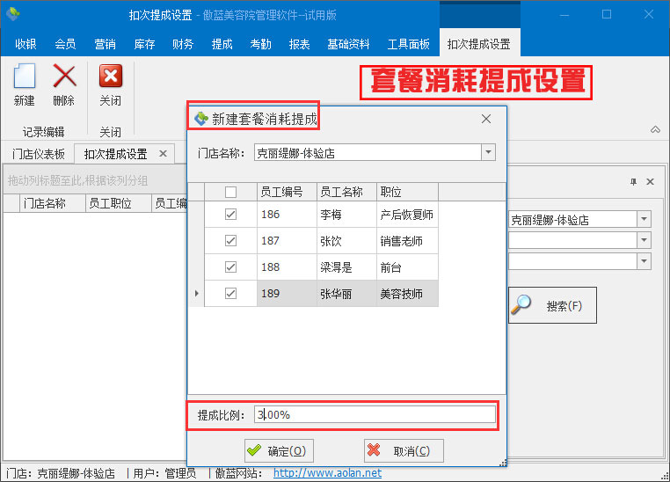Expand the 门店名称 dropdown in dialog
Viewport: 670px width, 482px height.
click(x=488, y=152)
